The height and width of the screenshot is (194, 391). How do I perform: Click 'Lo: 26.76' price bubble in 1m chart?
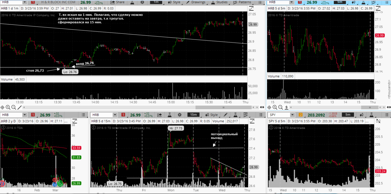click(69, 72)
